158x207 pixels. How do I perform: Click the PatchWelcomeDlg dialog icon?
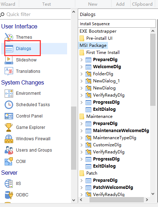coord(88,187)
